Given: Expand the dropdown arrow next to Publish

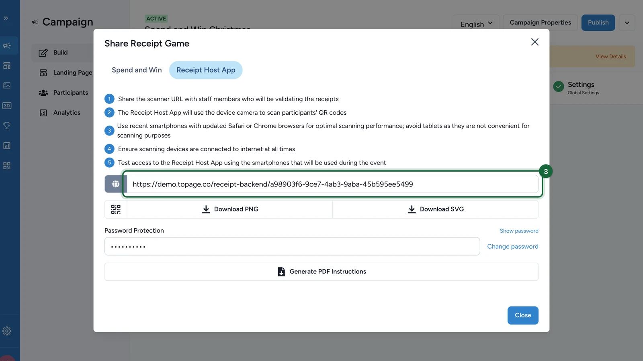Looking at the screenshot, I should coord(627,23).
